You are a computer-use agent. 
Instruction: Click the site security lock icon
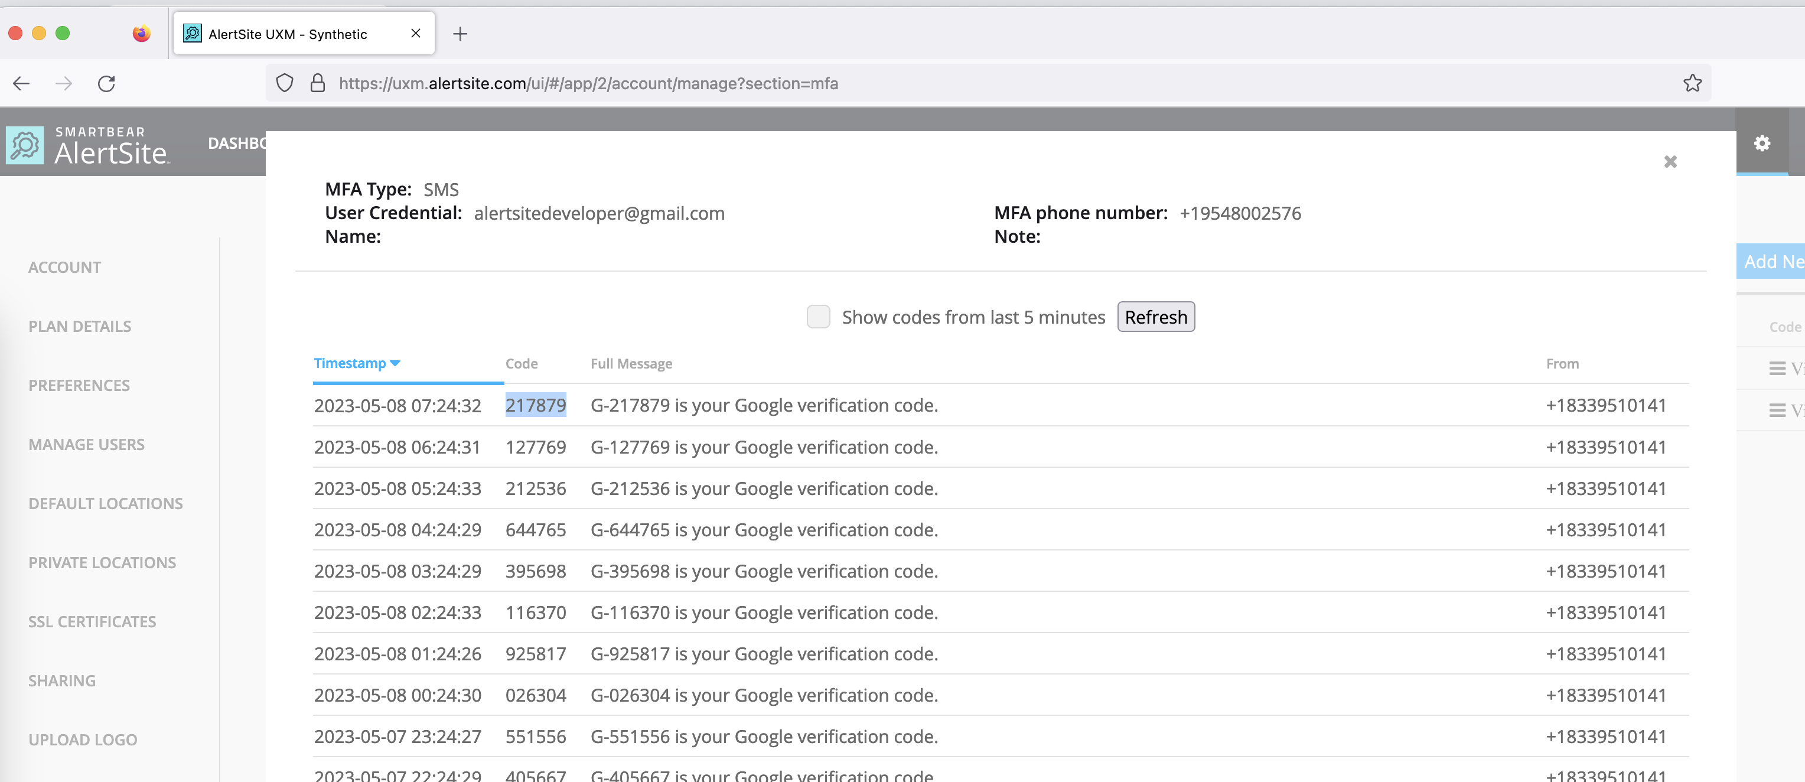click(317, 83)
